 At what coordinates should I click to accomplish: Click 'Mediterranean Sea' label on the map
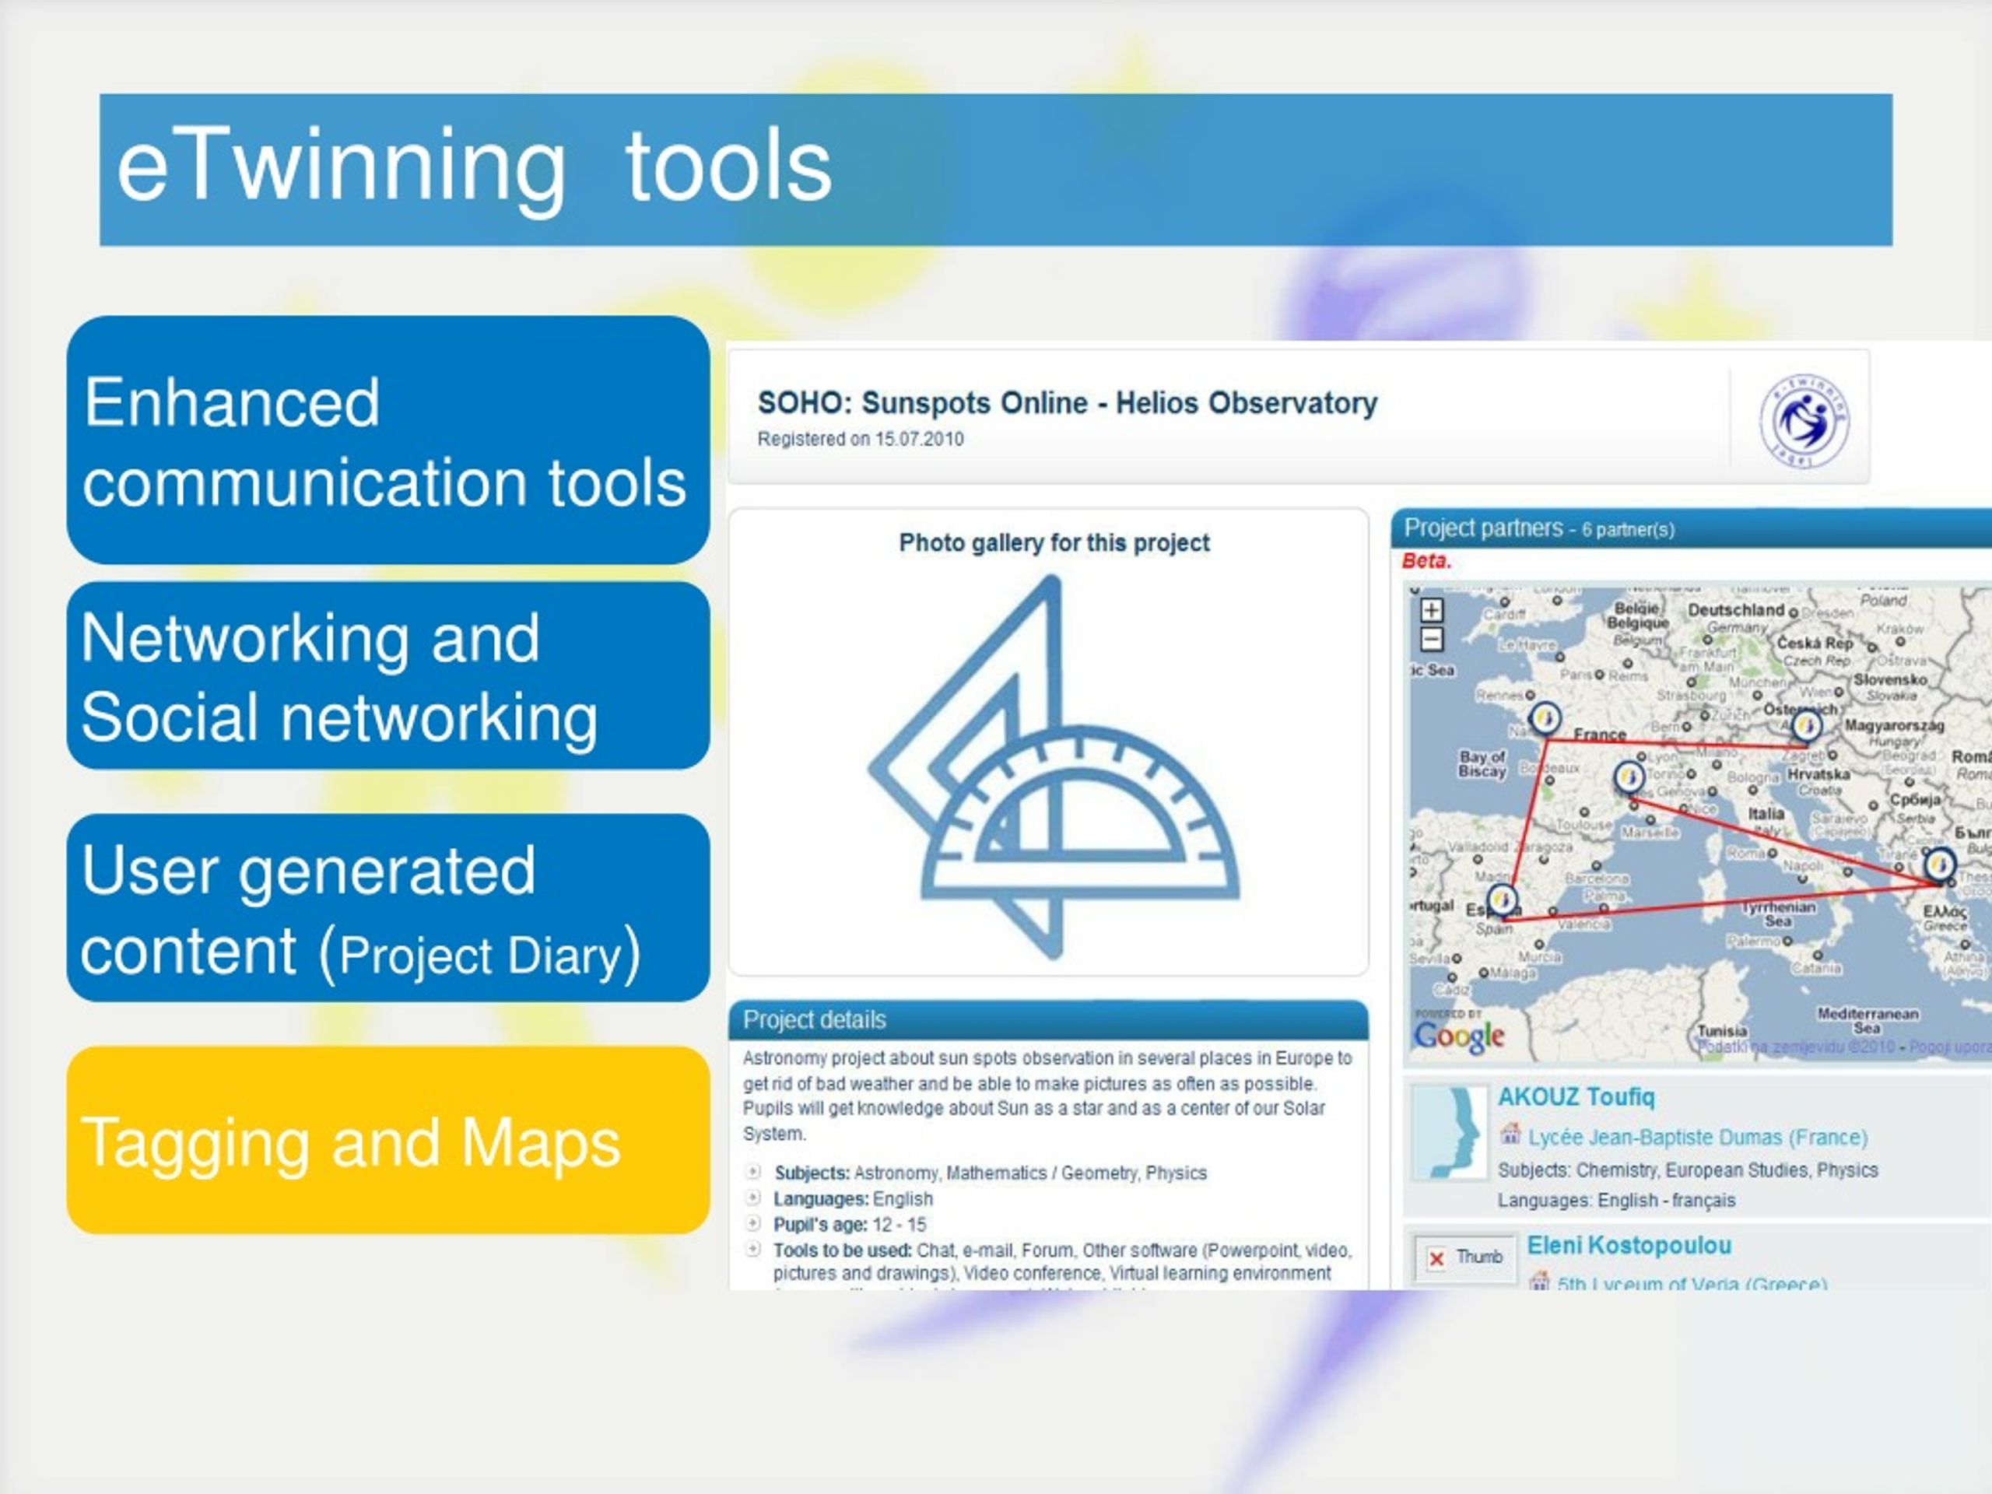(x=1867, y=1020)
